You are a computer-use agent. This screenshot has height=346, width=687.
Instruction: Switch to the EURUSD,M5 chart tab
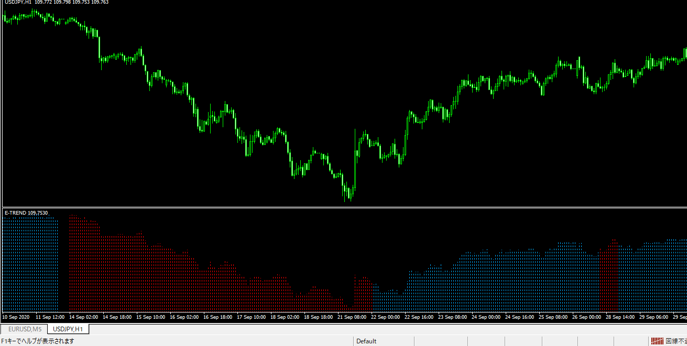[x=24, y=329]
